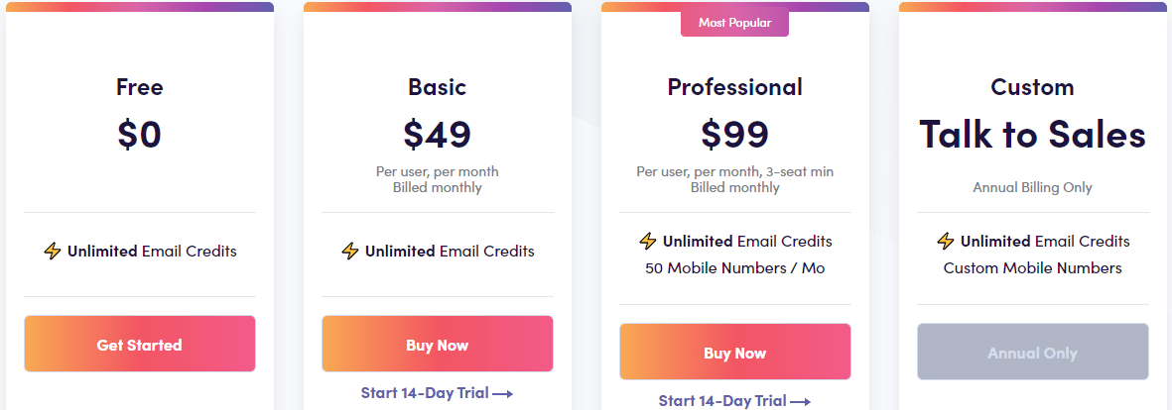Click Buy Now under the Basic plan
The height and width of the screenshot is (410, 1172).
click(x=438, y=344)
